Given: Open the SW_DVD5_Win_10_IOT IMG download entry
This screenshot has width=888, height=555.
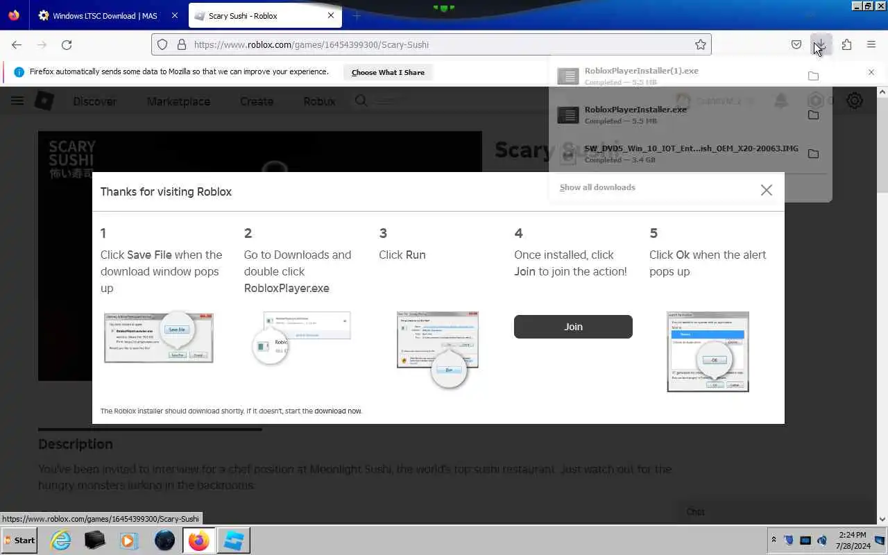Looking at the screenshot, I should tap(680, 153).
